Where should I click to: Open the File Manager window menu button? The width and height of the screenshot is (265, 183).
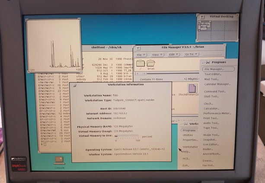click(138, 48)
